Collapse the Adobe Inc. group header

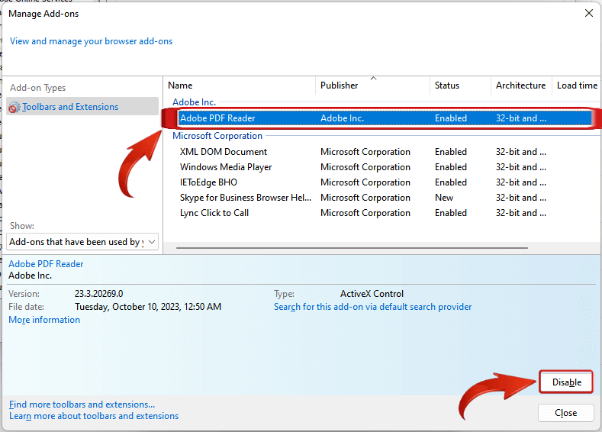[194, 102]
